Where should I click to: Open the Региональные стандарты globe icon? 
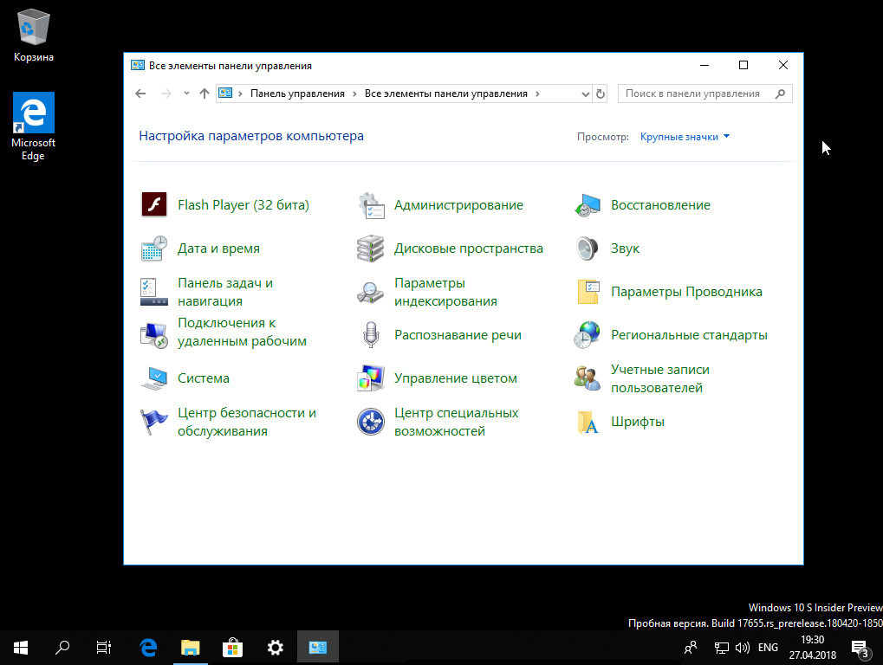click(x=588, y=335)
